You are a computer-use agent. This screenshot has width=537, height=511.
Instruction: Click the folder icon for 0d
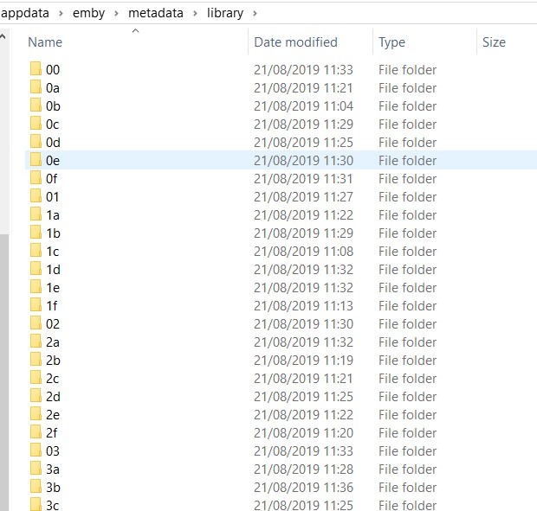point(36,141)
